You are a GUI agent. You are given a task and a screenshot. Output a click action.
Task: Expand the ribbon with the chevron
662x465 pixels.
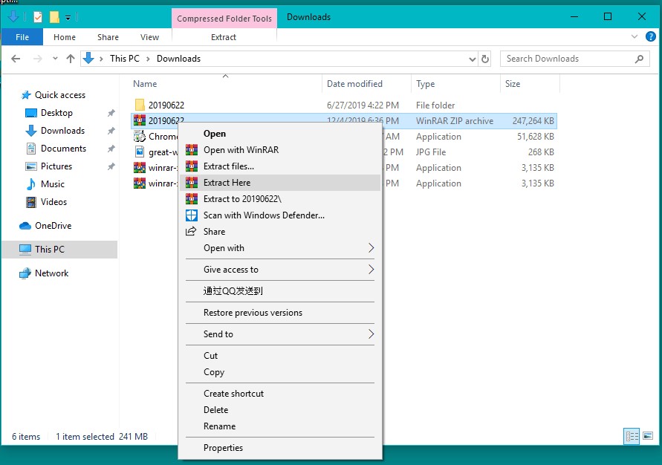coord(634,36)
